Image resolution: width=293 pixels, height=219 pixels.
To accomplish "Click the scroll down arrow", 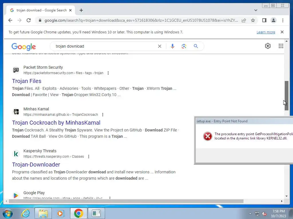I will click(286, 196).
